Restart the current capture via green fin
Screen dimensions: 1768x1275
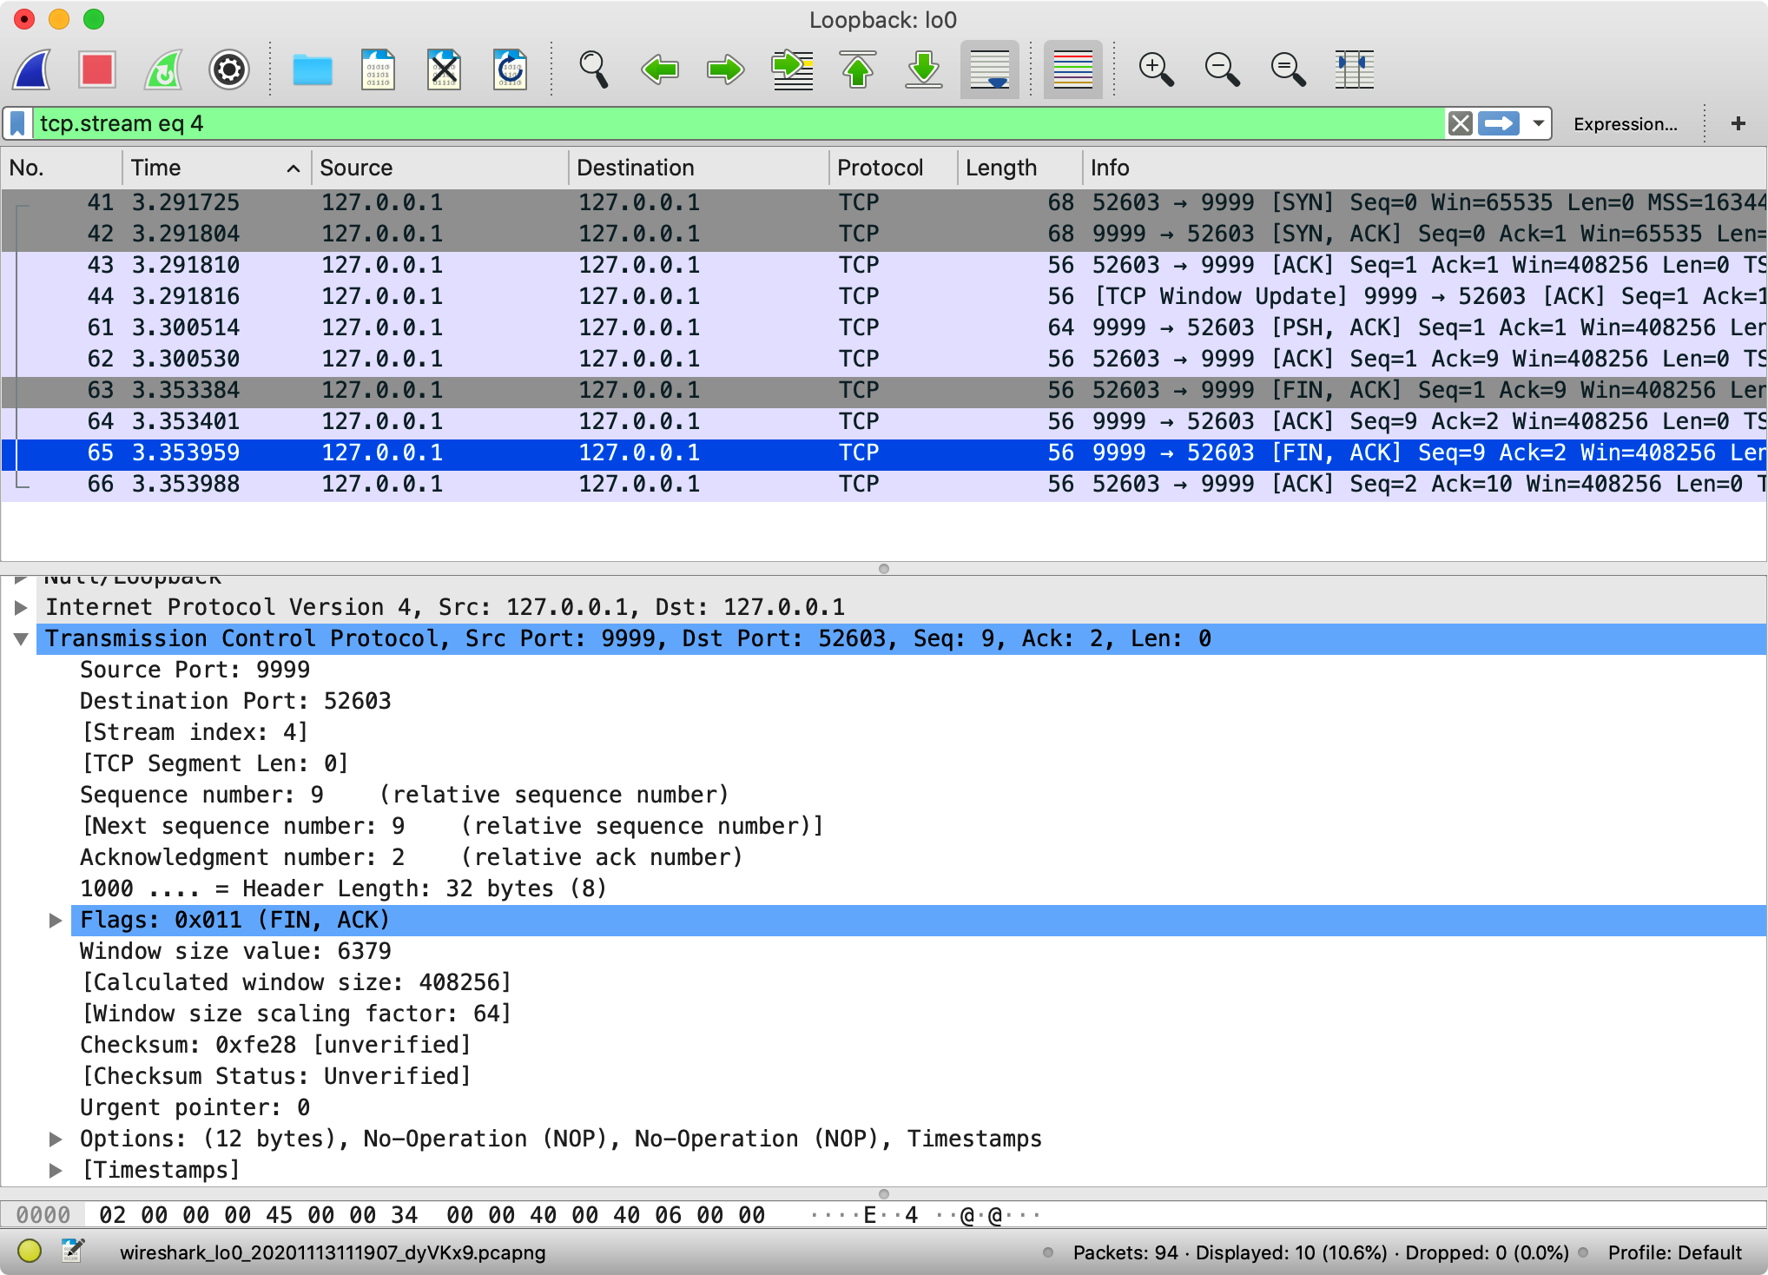(163, 69)
